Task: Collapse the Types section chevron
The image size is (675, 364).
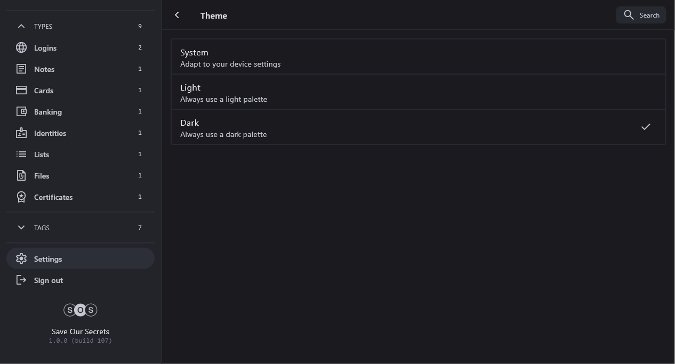Action: click(x=21, y=26)
